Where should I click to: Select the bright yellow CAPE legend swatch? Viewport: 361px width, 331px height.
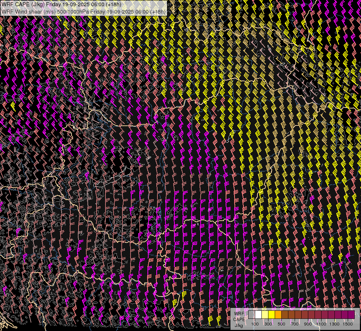tap(271, 314)
